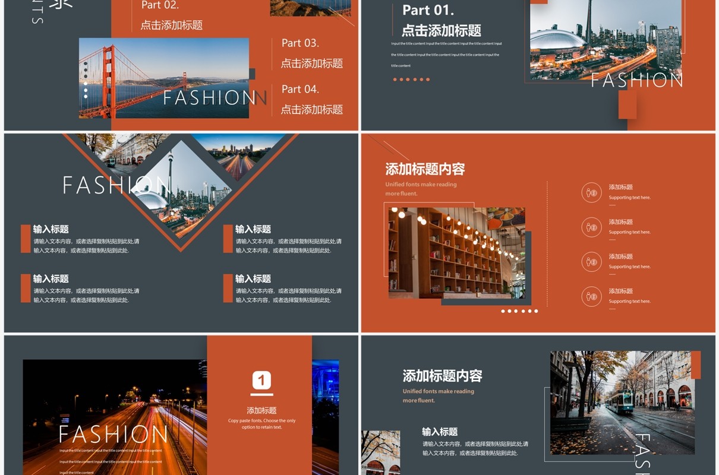Click 'Copy paste fonts. Choose the only' text

pyautogui.click(x=261, y=421)
